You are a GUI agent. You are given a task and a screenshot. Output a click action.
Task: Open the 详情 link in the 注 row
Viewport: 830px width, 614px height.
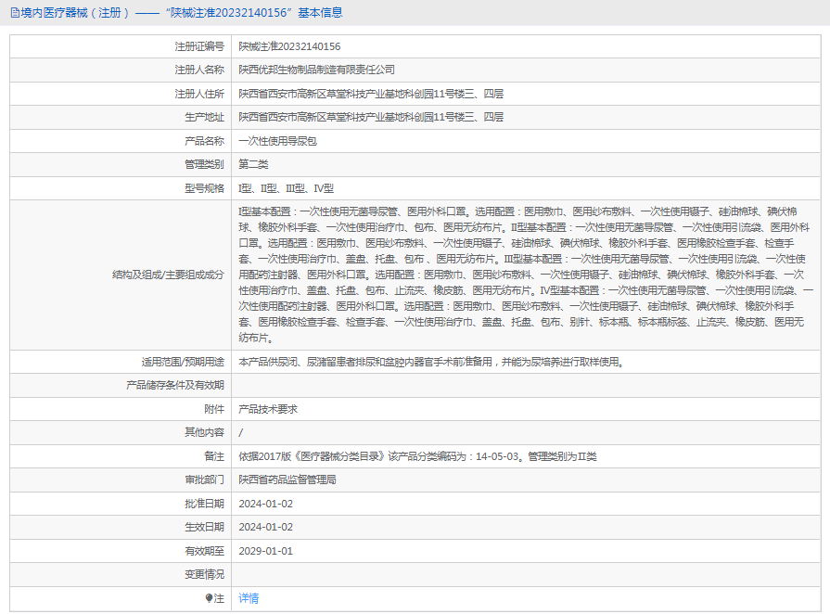click(x=249, y=598)
